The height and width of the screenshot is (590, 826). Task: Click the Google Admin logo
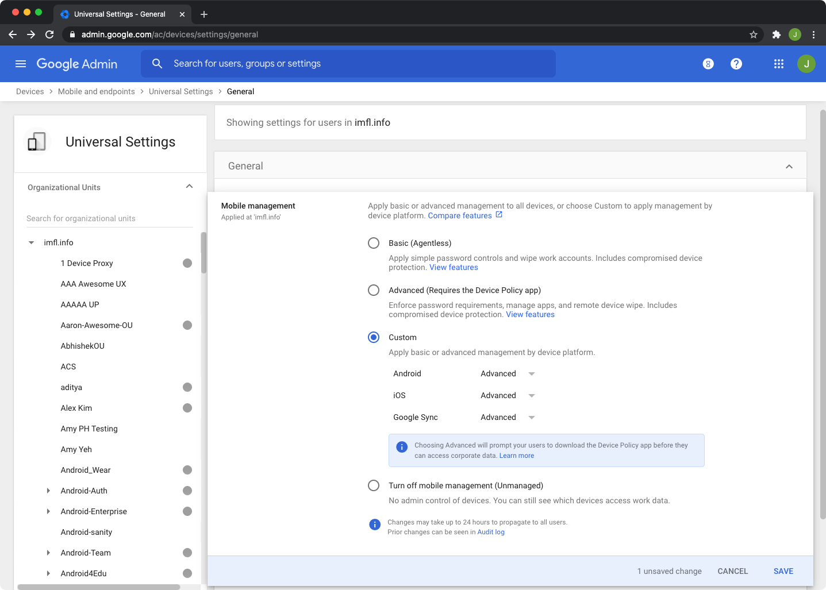tap(77, 64)
